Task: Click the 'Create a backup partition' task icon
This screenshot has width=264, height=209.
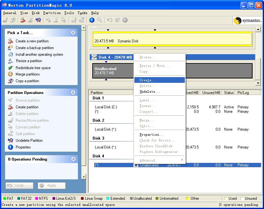Action: pos(10,48)
